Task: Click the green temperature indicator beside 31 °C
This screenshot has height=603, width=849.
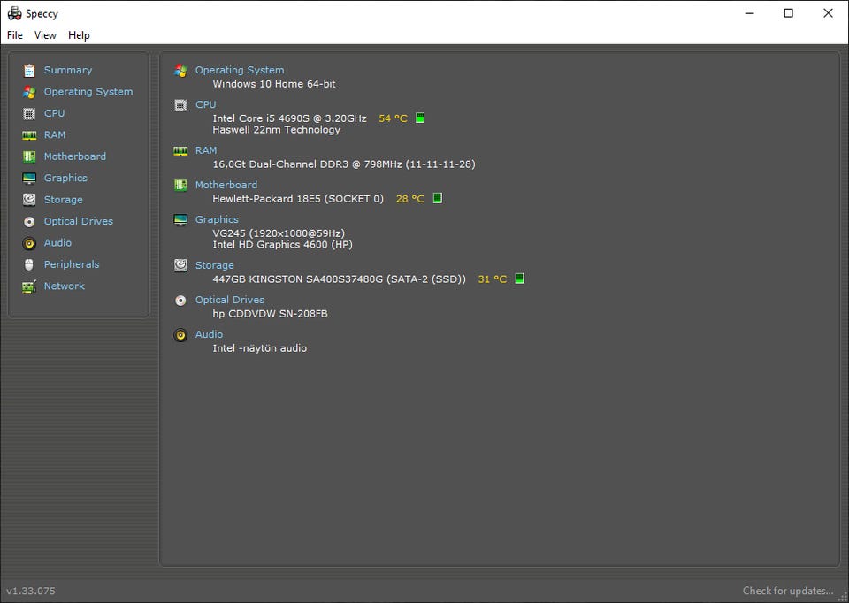Action: pyautogui.click(x=519, y=279)
